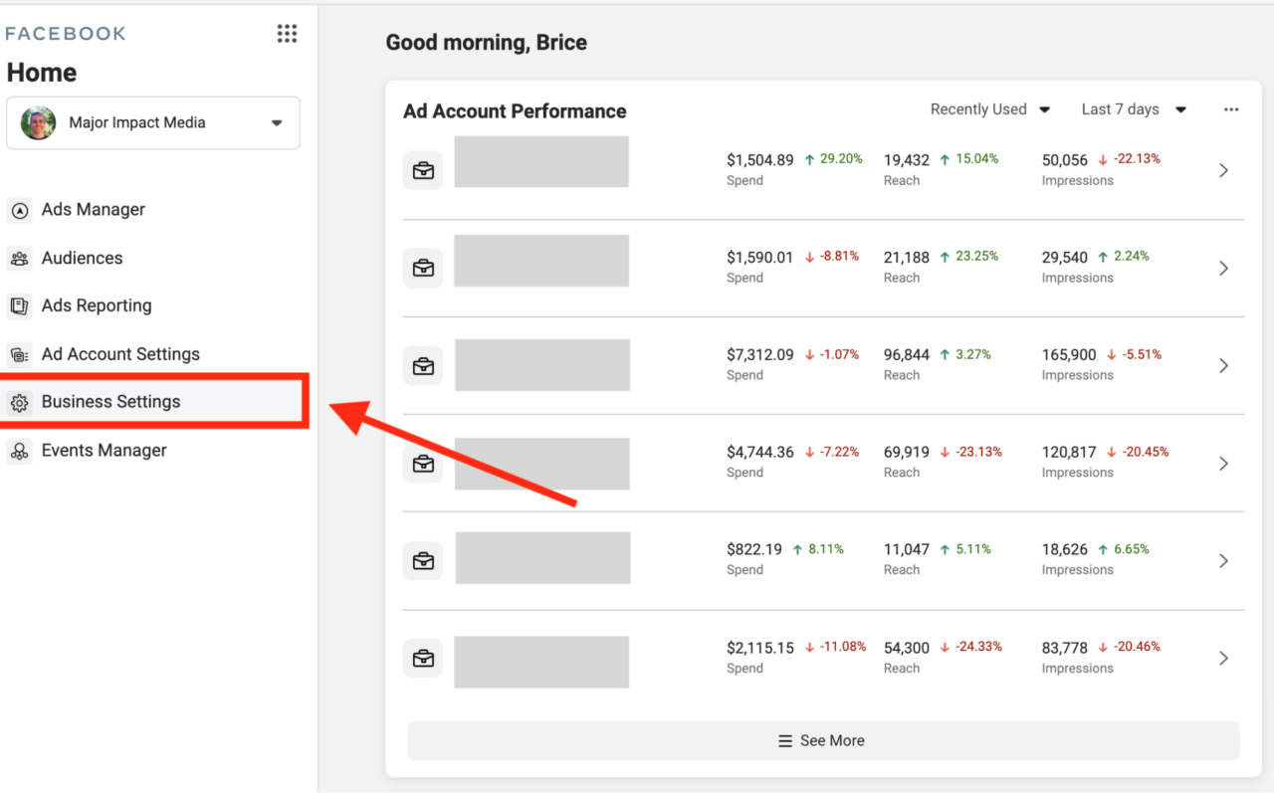This screenshot has width=1274, height=793.
Task: Click briefcase icon in $1,504.89 spend row
Action: tap(423, 170)
